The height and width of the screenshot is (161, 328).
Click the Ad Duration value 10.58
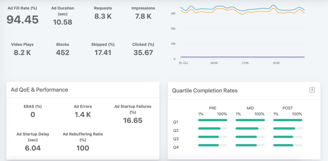[x=63, y=22]
